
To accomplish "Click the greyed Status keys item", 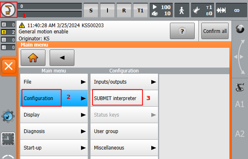I will click(x=124, y=115).
